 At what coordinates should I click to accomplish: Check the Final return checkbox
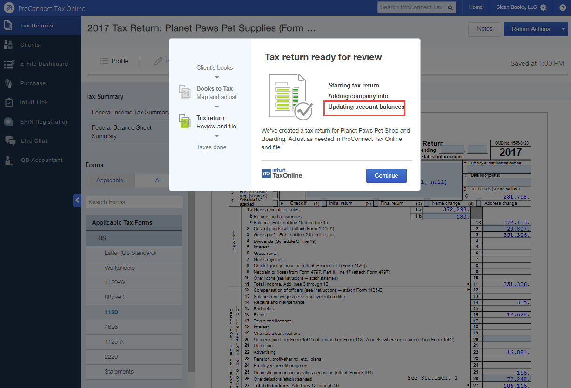tap(376, 203)
